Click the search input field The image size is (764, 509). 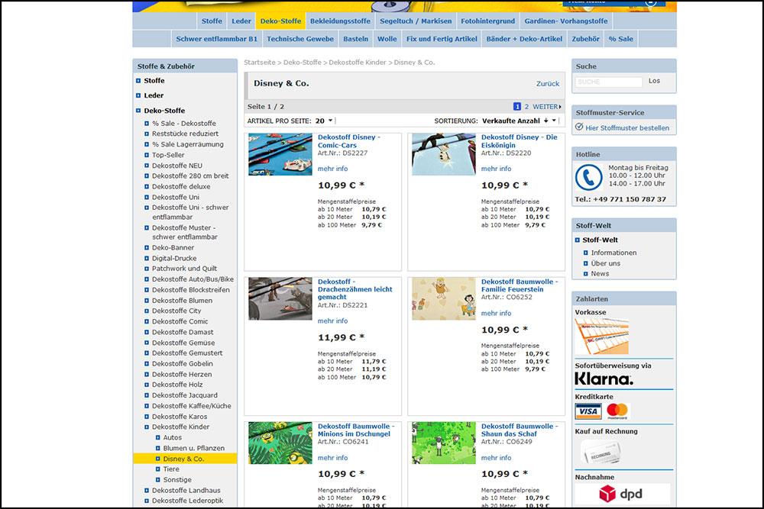tap(609, 82)
